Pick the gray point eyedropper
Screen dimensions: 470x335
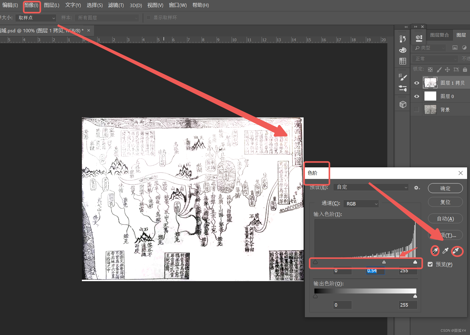click(446, 251)
